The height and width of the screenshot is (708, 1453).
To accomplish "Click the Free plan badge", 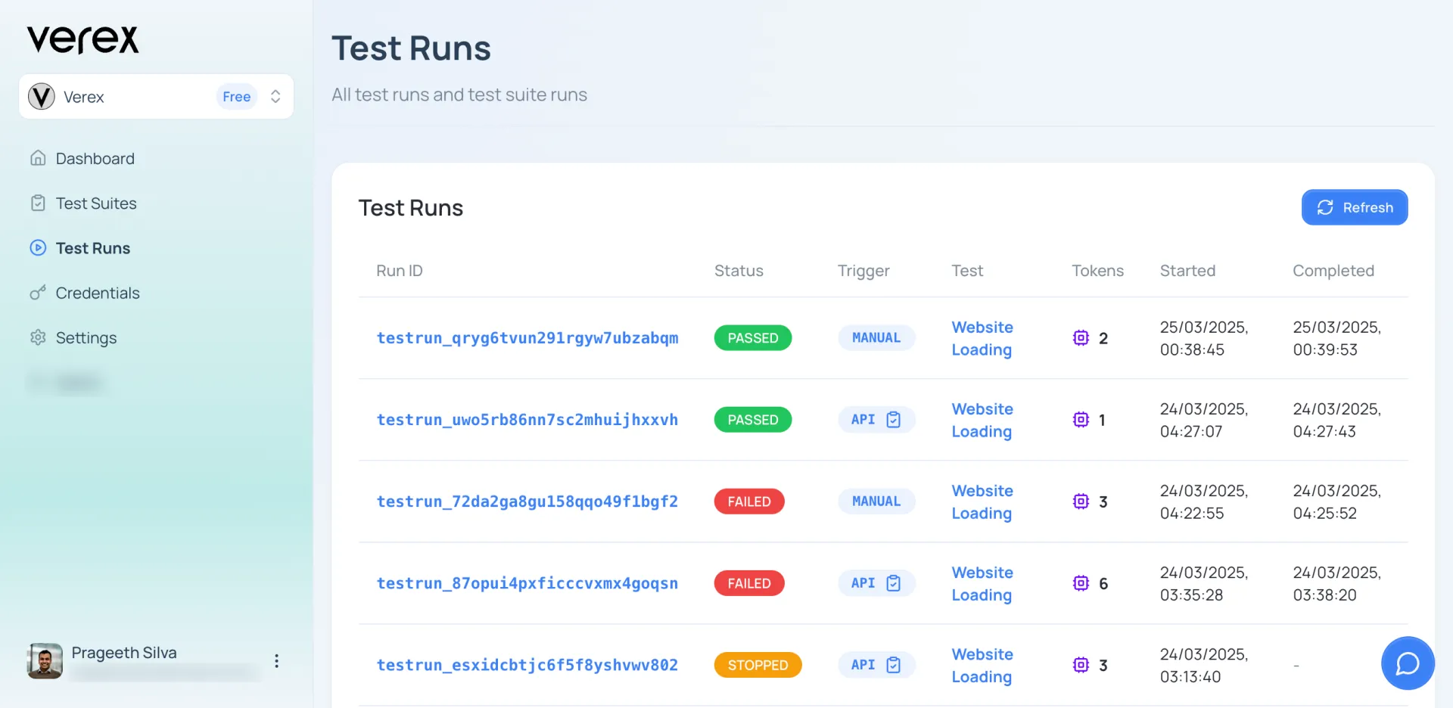I will pos(236,97).
